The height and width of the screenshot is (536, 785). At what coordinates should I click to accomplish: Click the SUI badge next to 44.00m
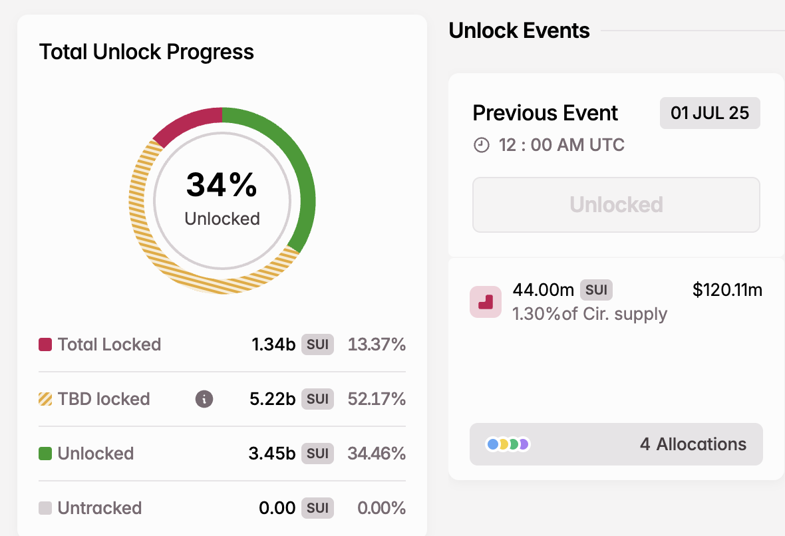coord(596,290)
